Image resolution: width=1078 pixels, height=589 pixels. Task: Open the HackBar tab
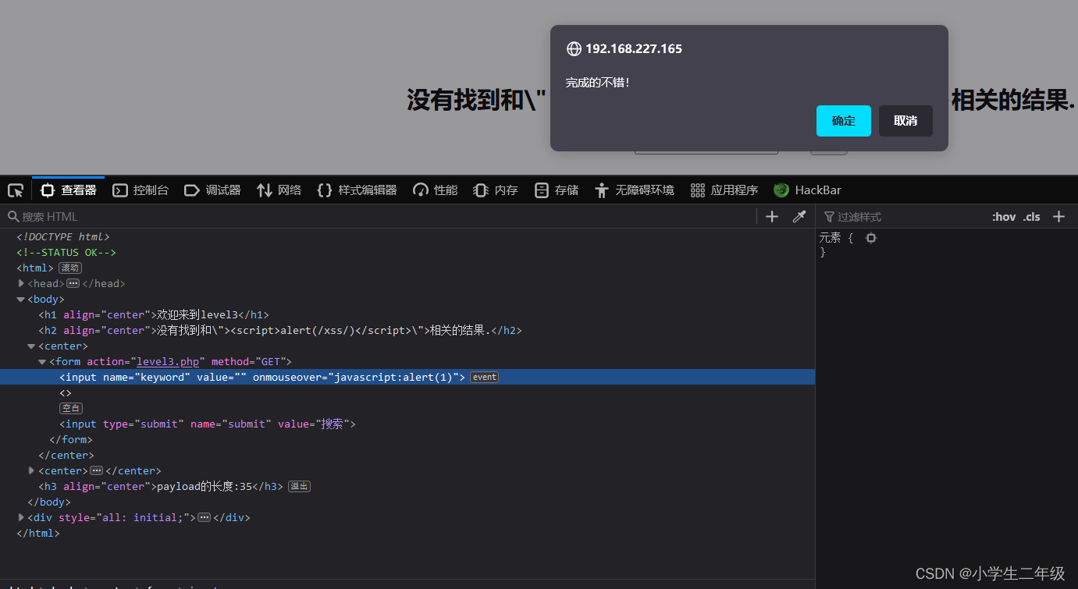click(x=807, y=190)
